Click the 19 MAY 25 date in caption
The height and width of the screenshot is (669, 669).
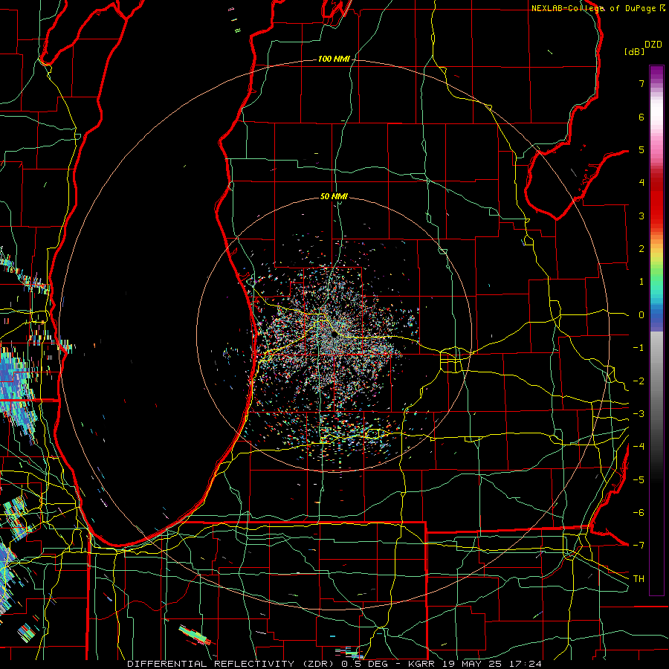(471, 664)
